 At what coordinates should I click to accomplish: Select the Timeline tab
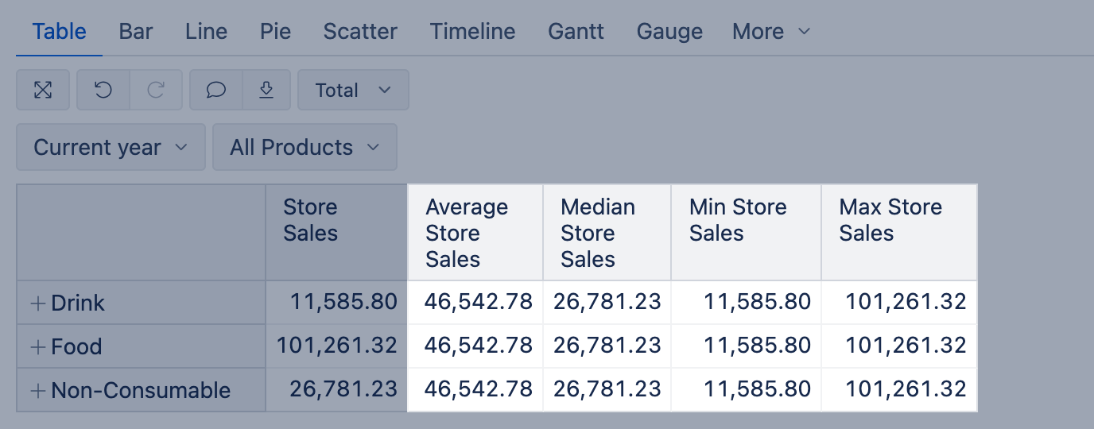[472, 32]
